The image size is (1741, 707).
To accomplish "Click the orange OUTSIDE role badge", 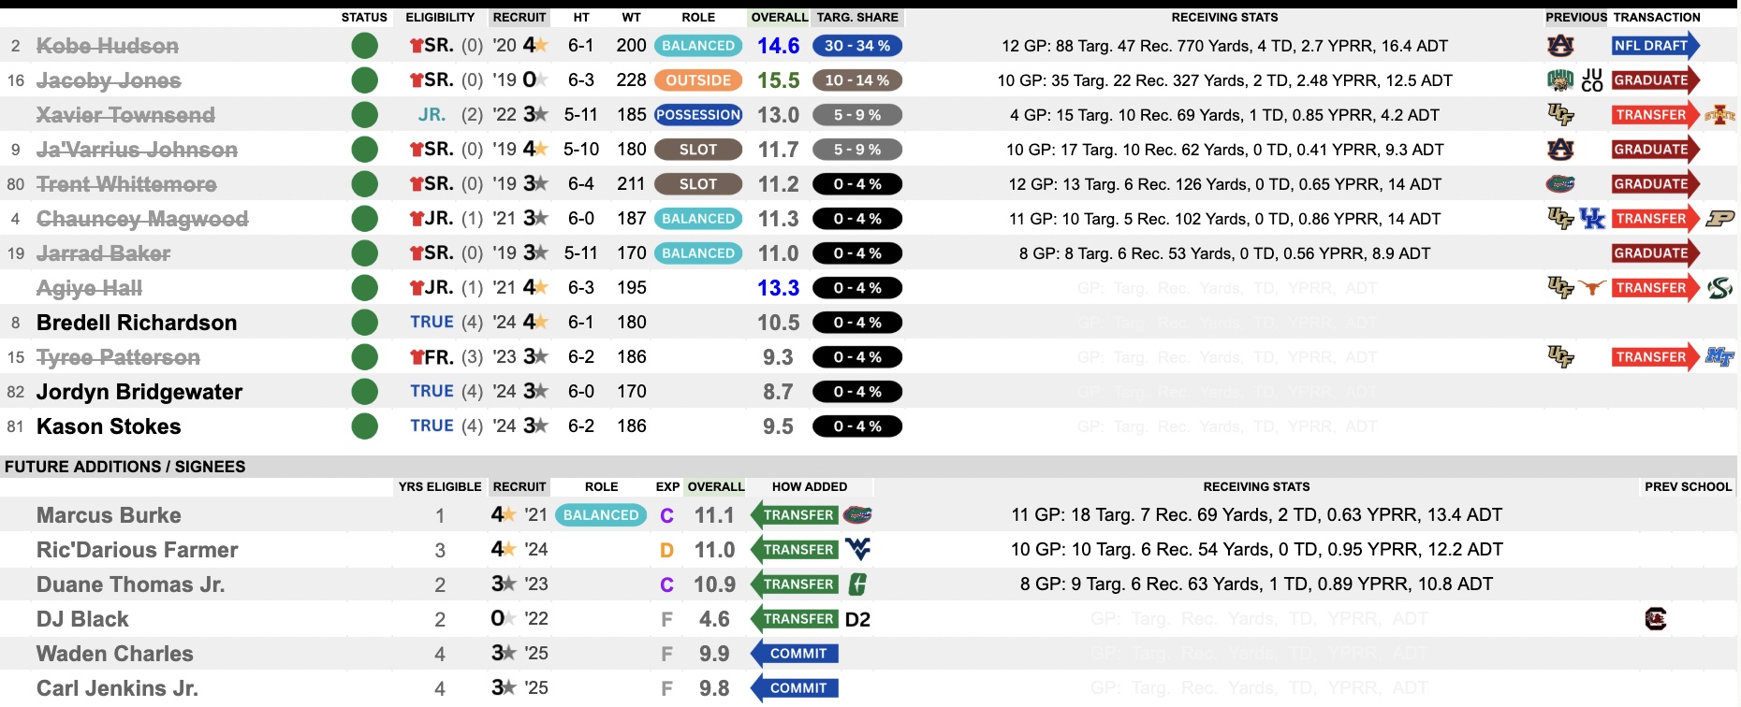I will tap(698, 80).
